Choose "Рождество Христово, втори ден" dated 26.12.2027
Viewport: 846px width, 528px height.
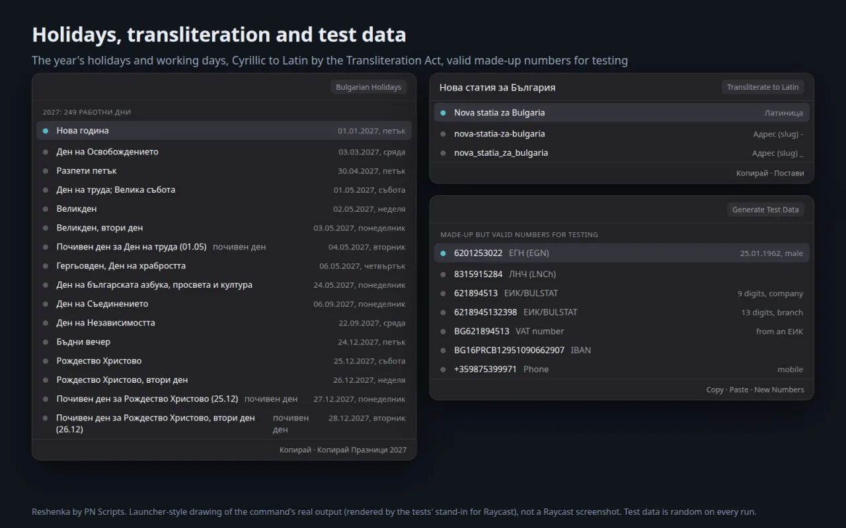point(224,380)
